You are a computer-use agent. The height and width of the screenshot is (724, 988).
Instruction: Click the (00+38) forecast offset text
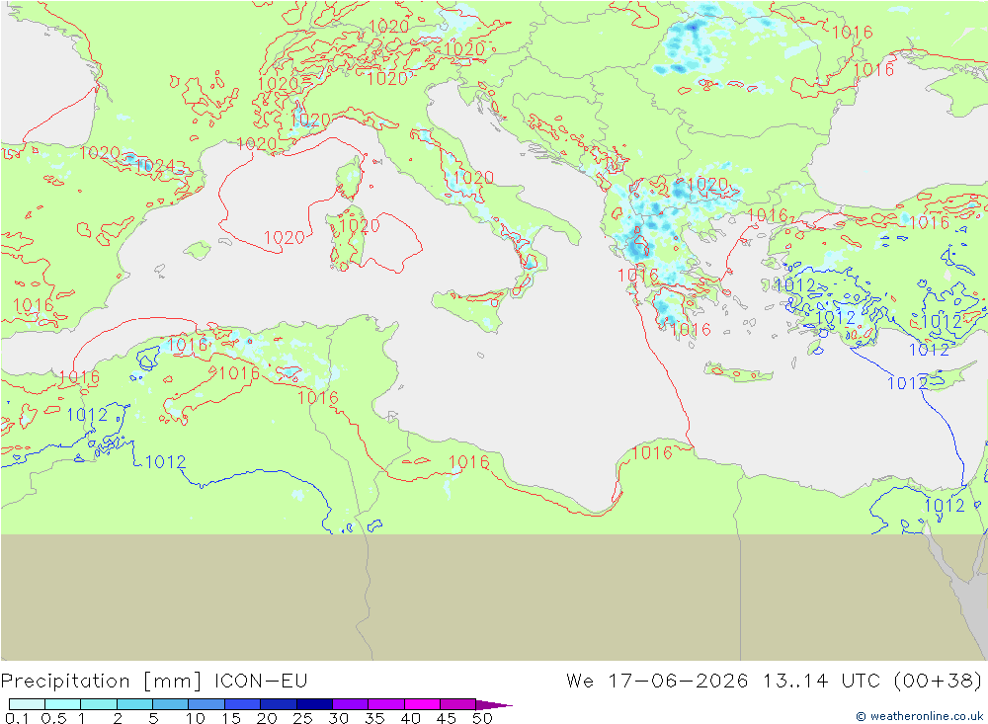[x=938, y=682]
